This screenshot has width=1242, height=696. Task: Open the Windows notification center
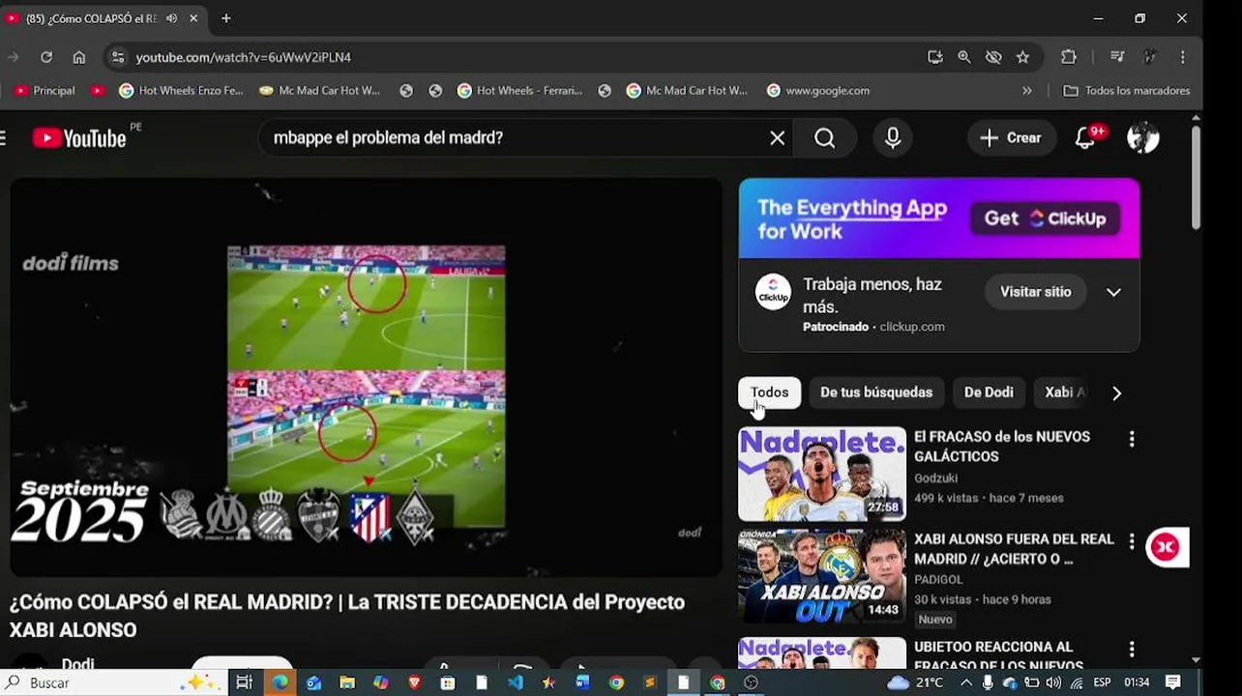click(x=1173, y=682)
